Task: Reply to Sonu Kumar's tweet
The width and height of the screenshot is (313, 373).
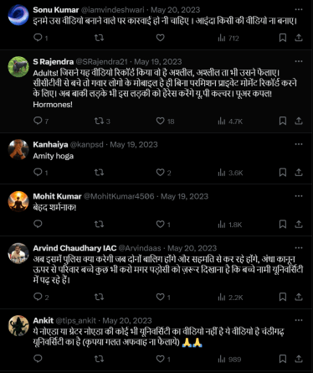Action: 40,38
